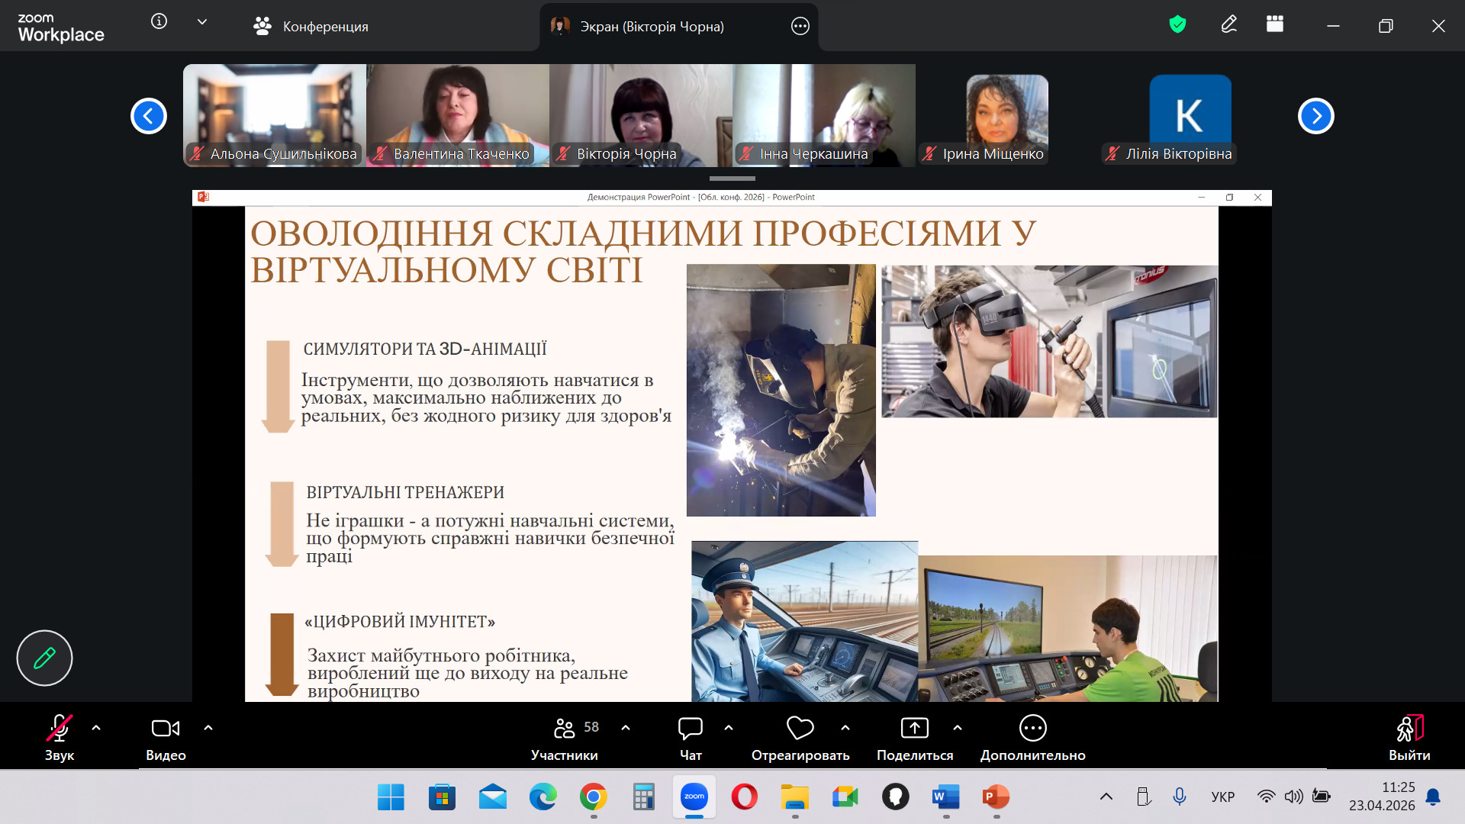Open the annotation pencil icon in title bar
The height and width of the screenshot is (824, 1465).
(x=1228, y=24)
